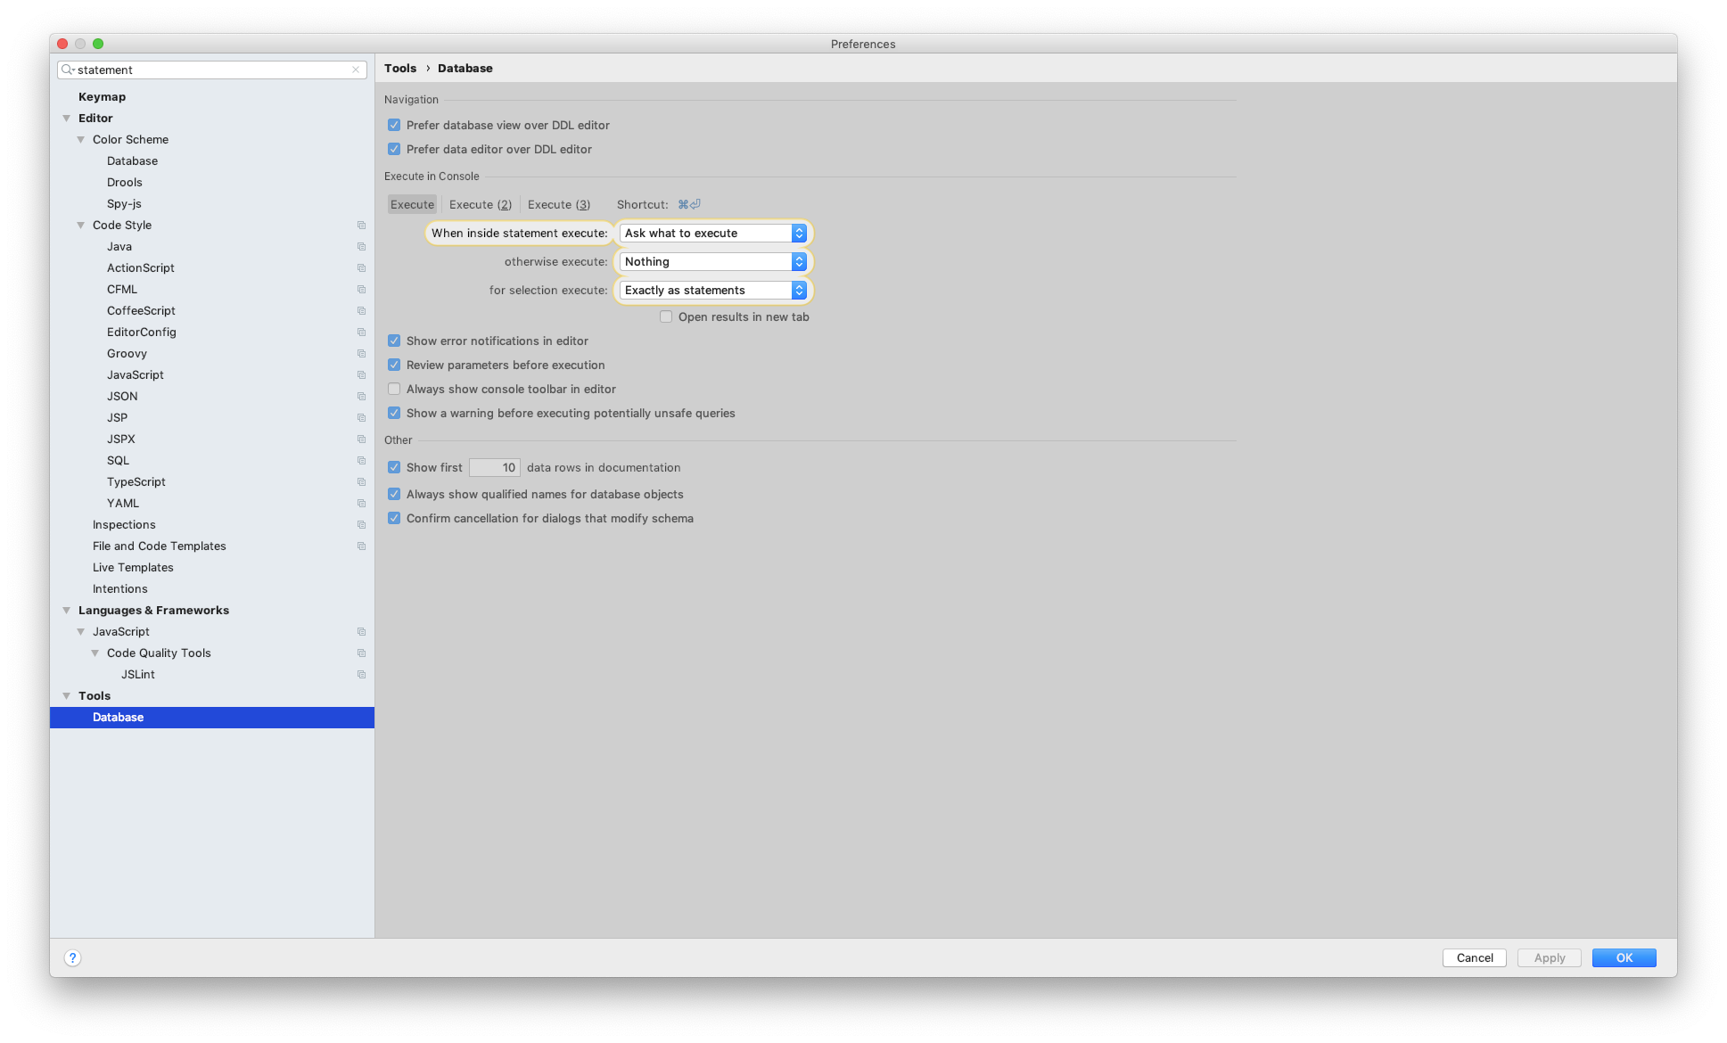The width and height of the screenshot is (1727, 1043).
Task: Toggle Prefer database view over DDL editor
Action: pos(394,125)
